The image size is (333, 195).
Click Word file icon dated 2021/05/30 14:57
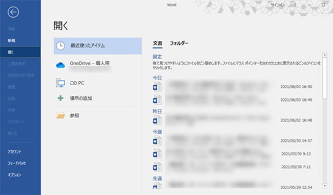click(x=157, y=141)
